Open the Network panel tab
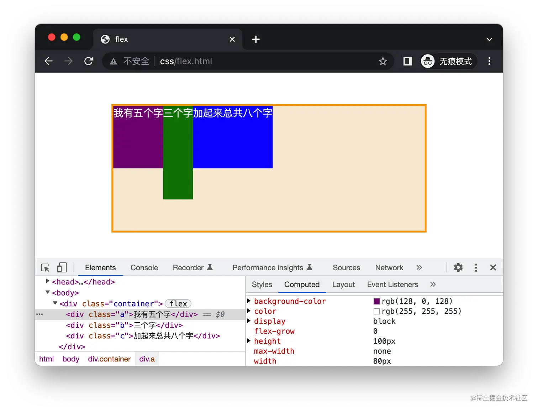The height and width of the screenshot is (412, 538). 389,268
